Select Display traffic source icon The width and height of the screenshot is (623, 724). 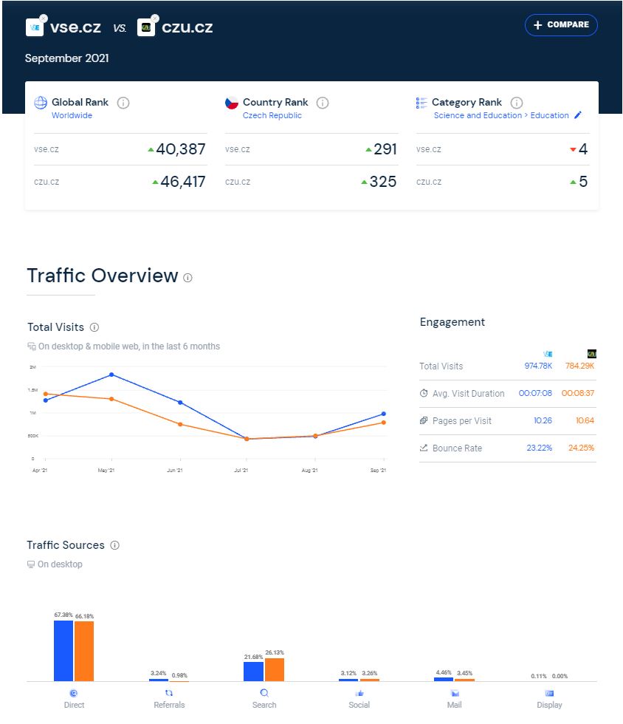point(550,693)
